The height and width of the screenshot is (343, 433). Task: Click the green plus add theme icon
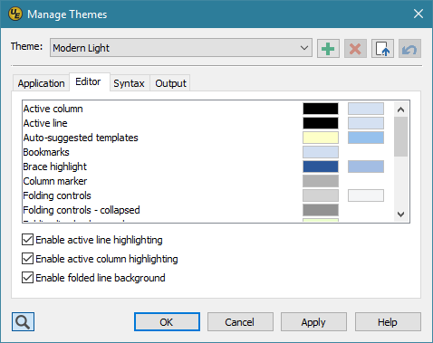(328, 48)
